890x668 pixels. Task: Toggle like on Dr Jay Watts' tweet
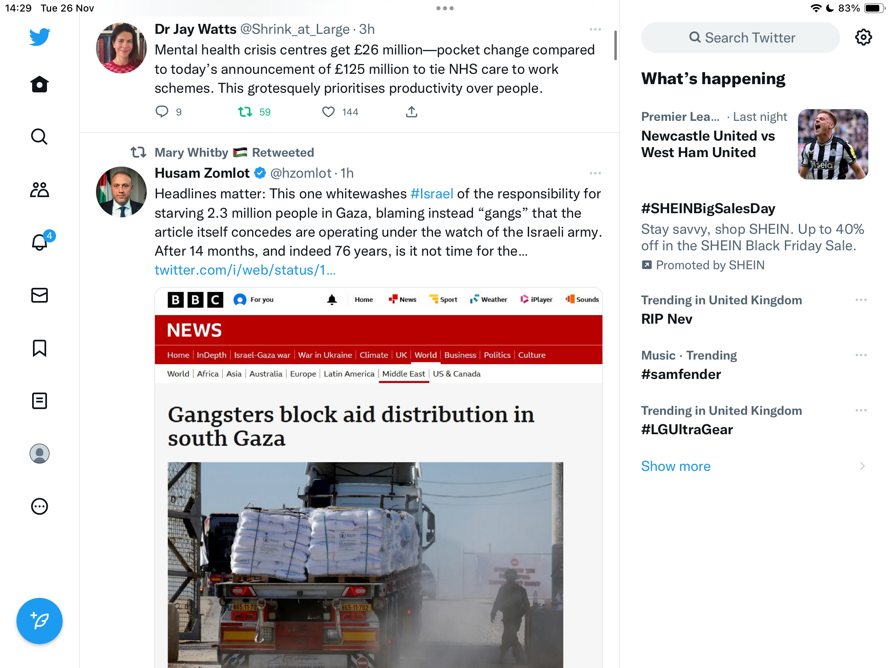[x=328, y=112]
